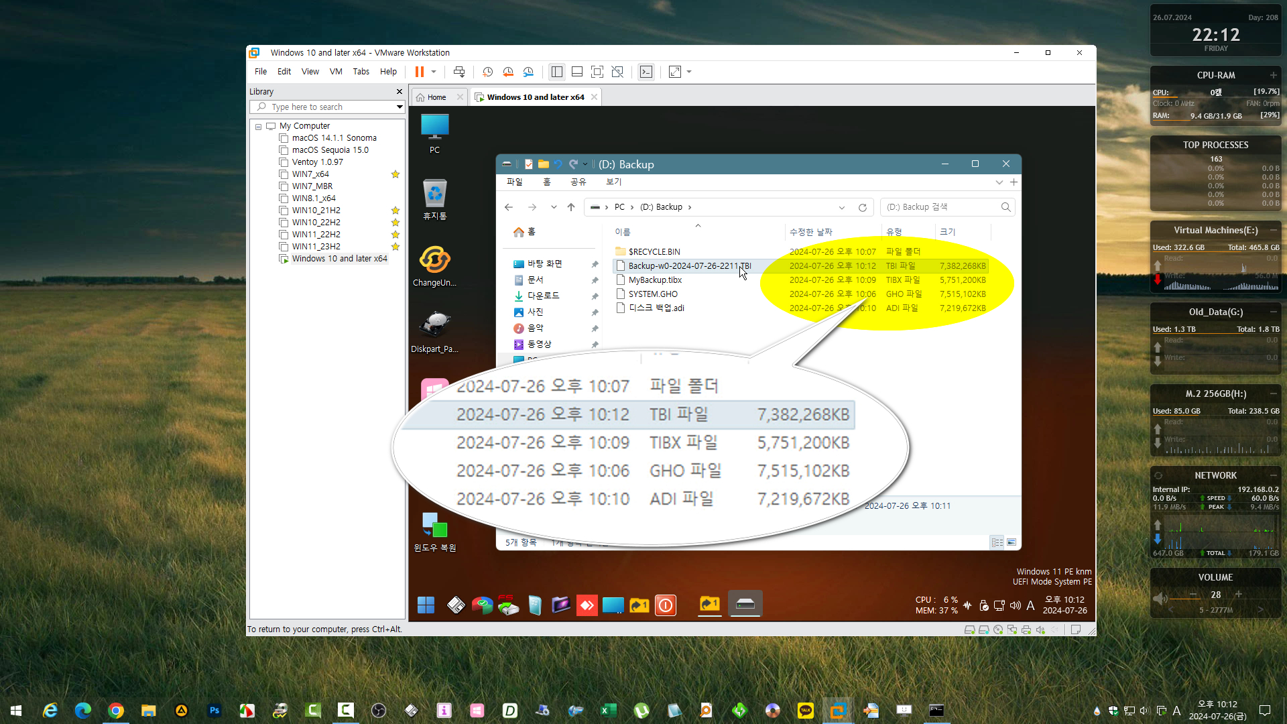
Task: Take a VM snapshot using clock icon
Action: click(488, 72)
